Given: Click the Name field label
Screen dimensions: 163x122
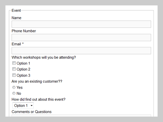Looking at the screenshot, I should coord(16,18).
